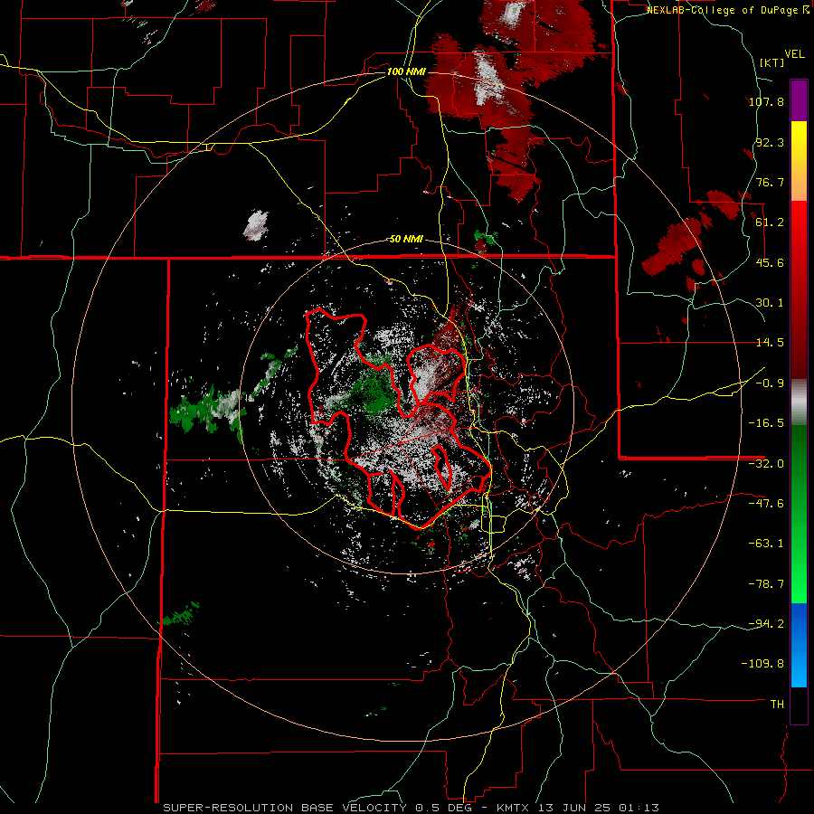814x814 pixels.
Task: Click the 14.5 velocity scale value
Action: coord(770,343)
